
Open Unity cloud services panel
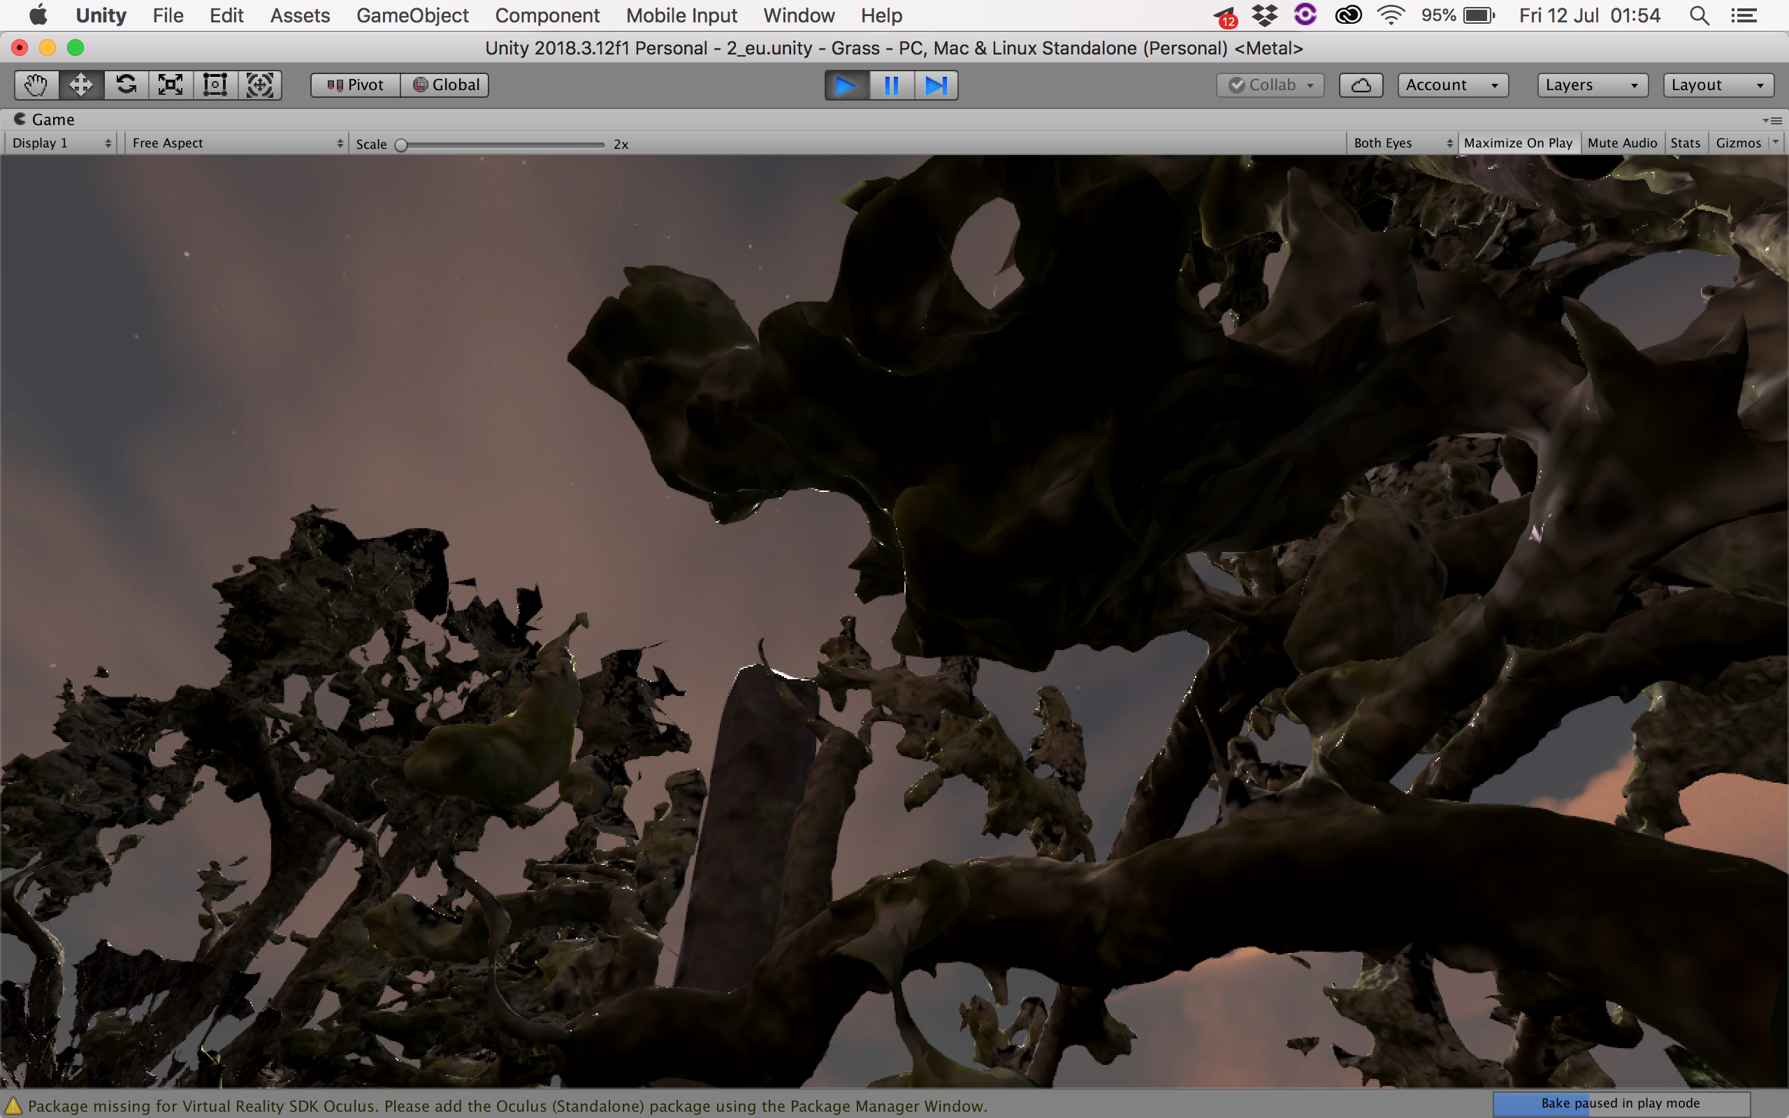(x=1360, y=85)
